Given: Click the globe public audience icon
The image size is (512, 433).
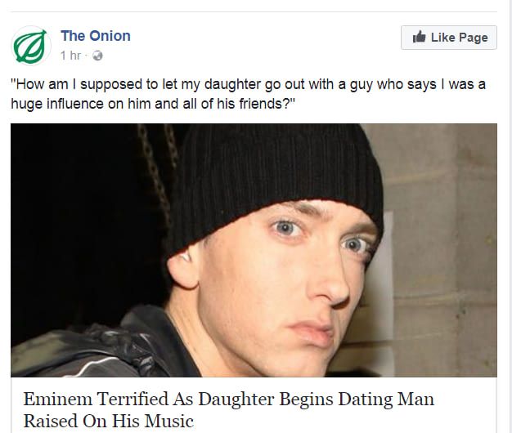Looking at the screenshot, I should click(97, 56).
